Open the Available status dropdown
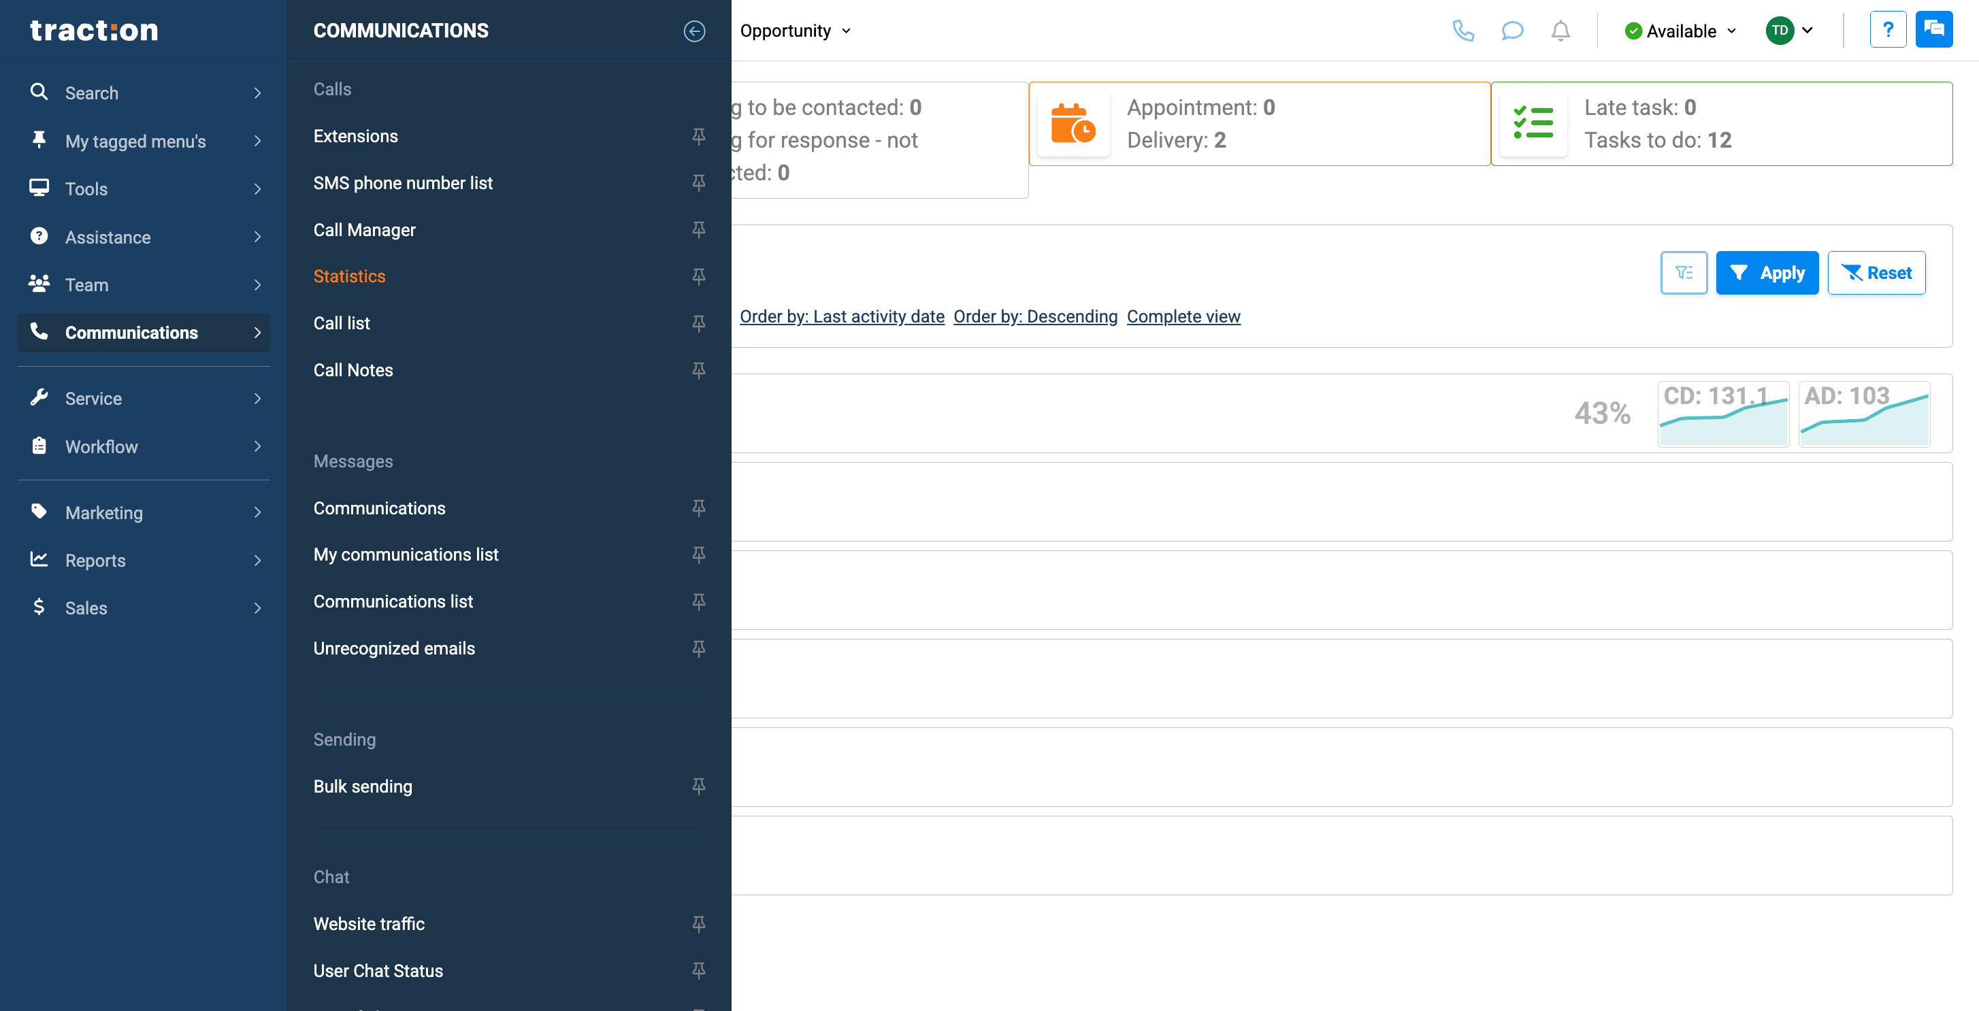 point(1680,31)
